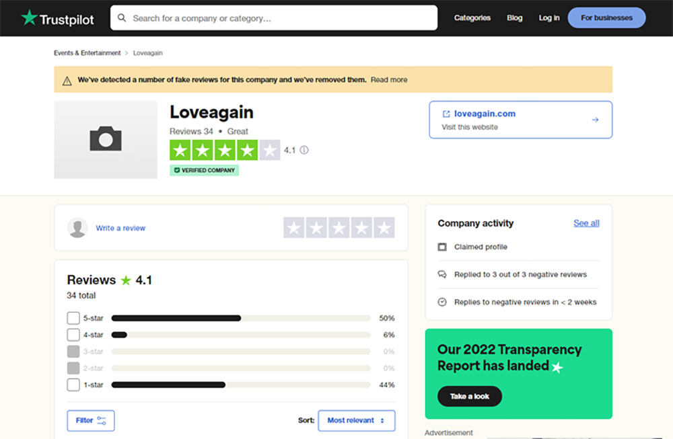Select fourth star in the review rating
This screenshot has height=439, width=673.
click(361, 228)
